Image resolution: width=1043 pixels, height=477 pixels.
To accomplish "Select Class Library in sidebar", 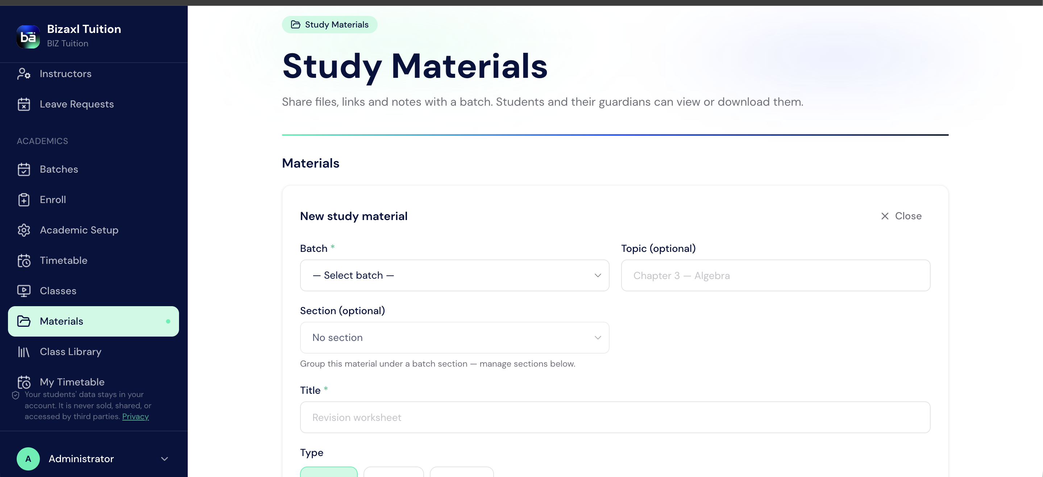I will (94, 352).
